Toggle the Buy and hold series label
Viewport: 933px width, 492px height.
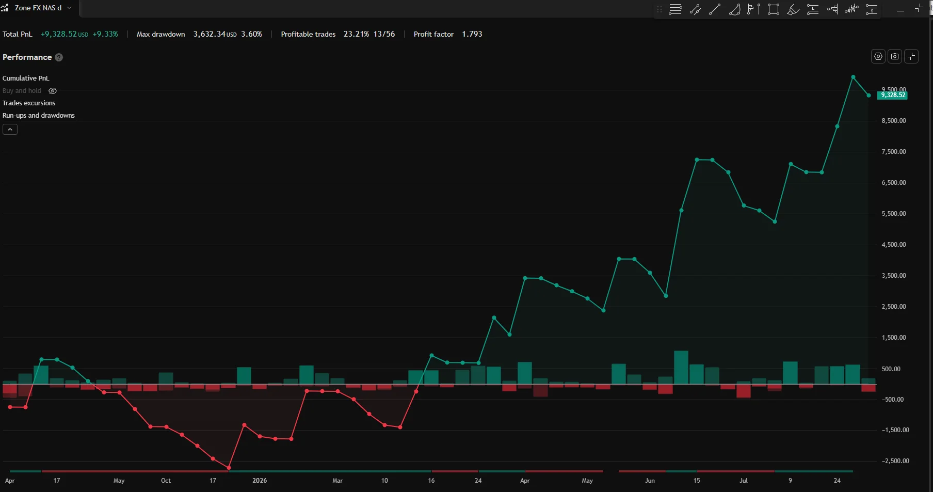pos(22,91)
